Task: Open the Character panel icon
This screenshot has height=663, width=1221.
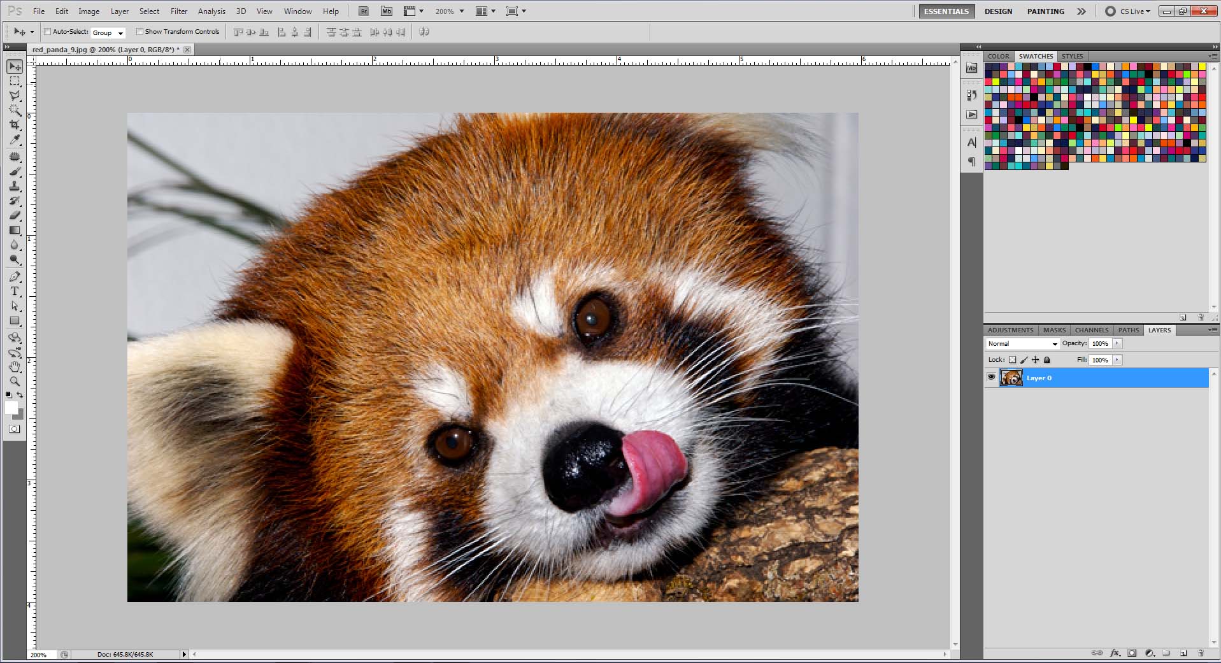Action: [x=971, y=142]
